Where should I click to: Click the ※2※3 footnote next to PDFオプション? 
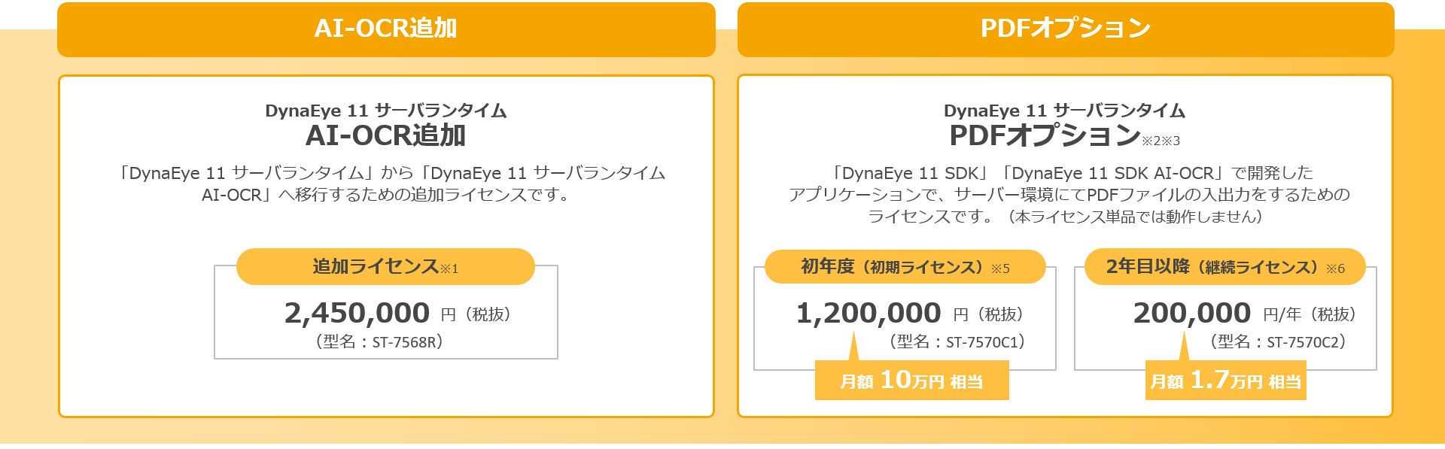click(1161, 141)
